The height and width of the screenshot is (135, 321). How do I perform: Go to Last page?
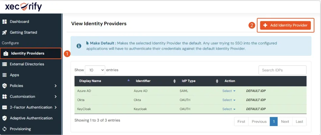299,121
